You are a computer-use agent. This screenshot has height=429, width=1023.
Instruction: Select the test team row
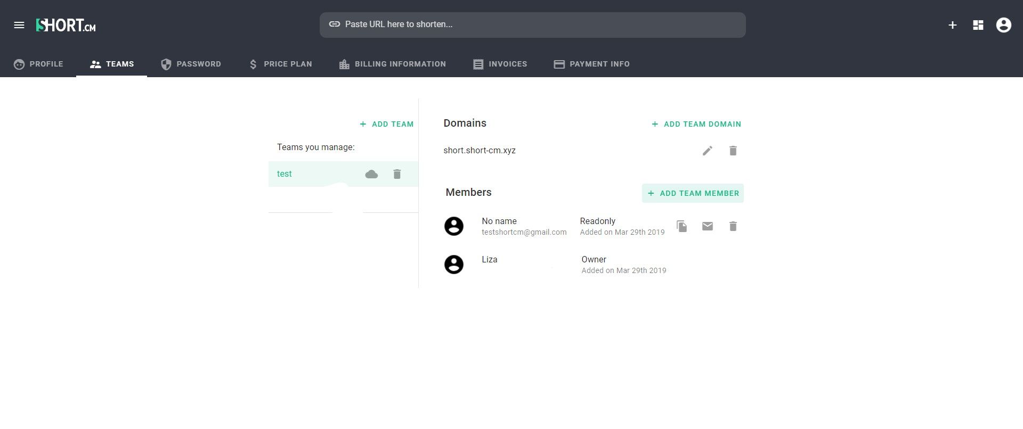click(343, 174)
